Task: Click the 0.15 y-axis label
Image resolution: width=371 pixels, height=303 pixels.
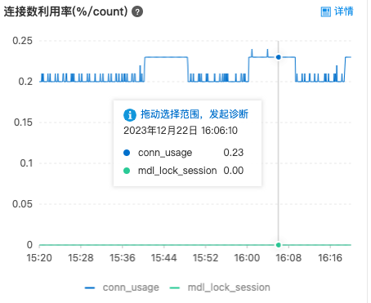Action: (x=23, y=123)
